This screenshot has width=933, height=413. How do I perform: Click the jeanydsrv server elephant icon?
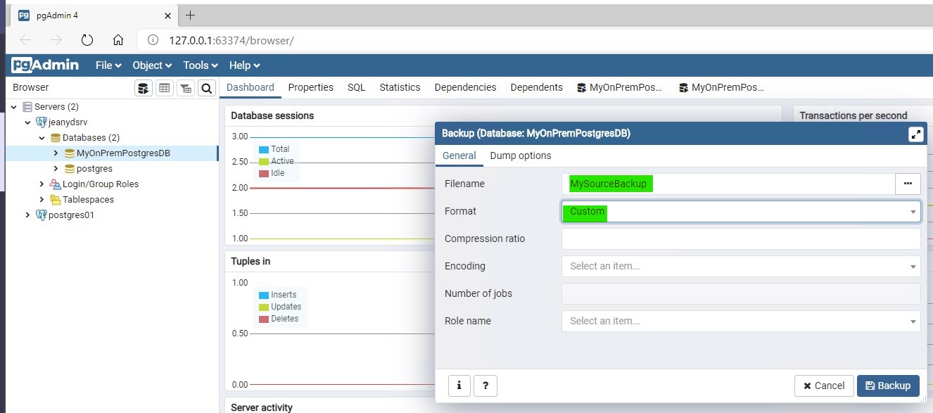tap(42, 122)
